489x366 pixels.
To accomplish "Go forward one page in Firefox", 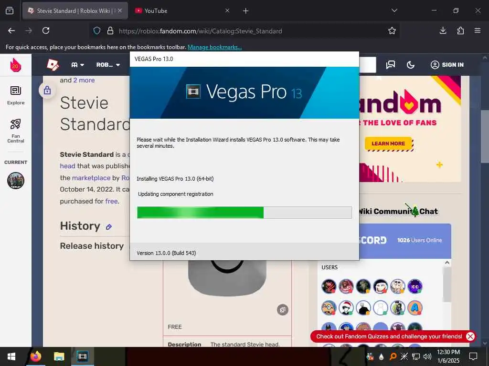I will [x=29, y=30].
